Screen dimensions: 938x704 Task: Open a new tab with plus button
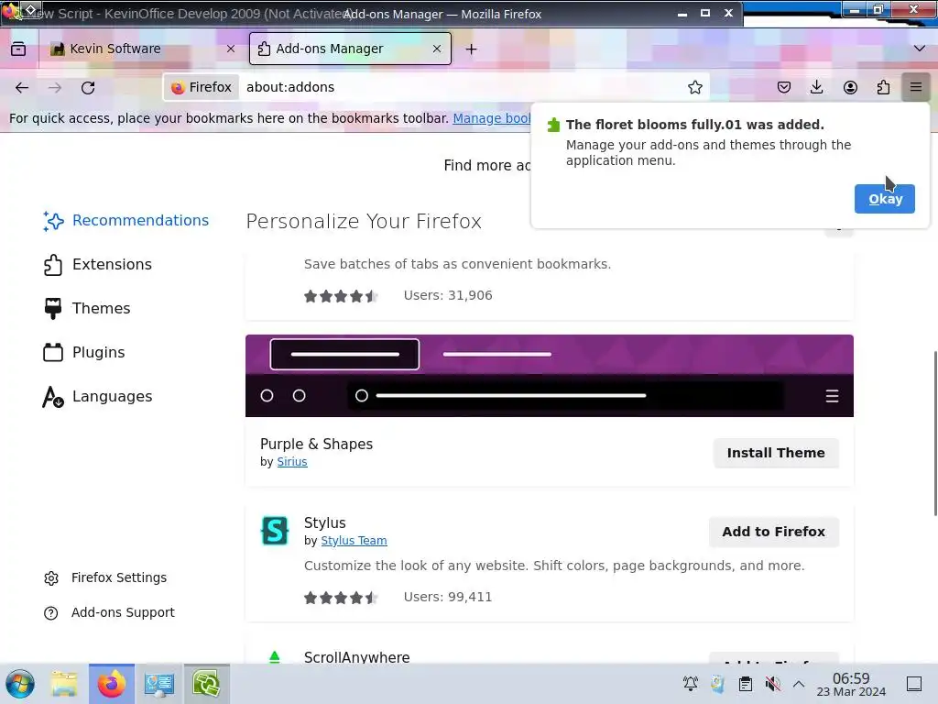pos(472,49)
